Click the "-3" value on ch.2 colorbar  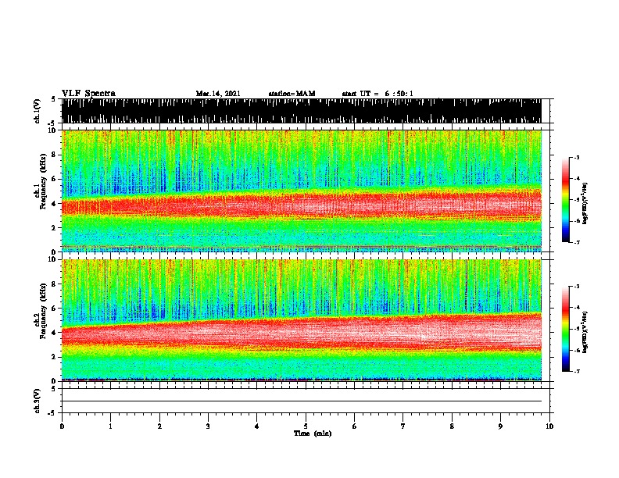click(576, 287)
